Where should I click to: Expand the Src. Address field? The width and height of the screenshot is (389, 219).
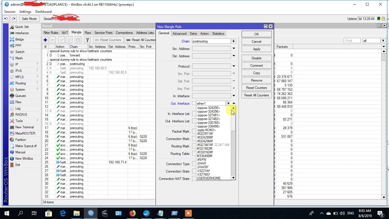(234, 49)
